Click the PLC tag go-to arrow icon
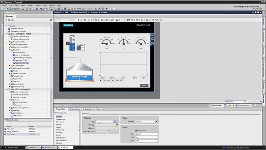Image resolution: width=266 pixels, height=150 pixels. point(117,125)
